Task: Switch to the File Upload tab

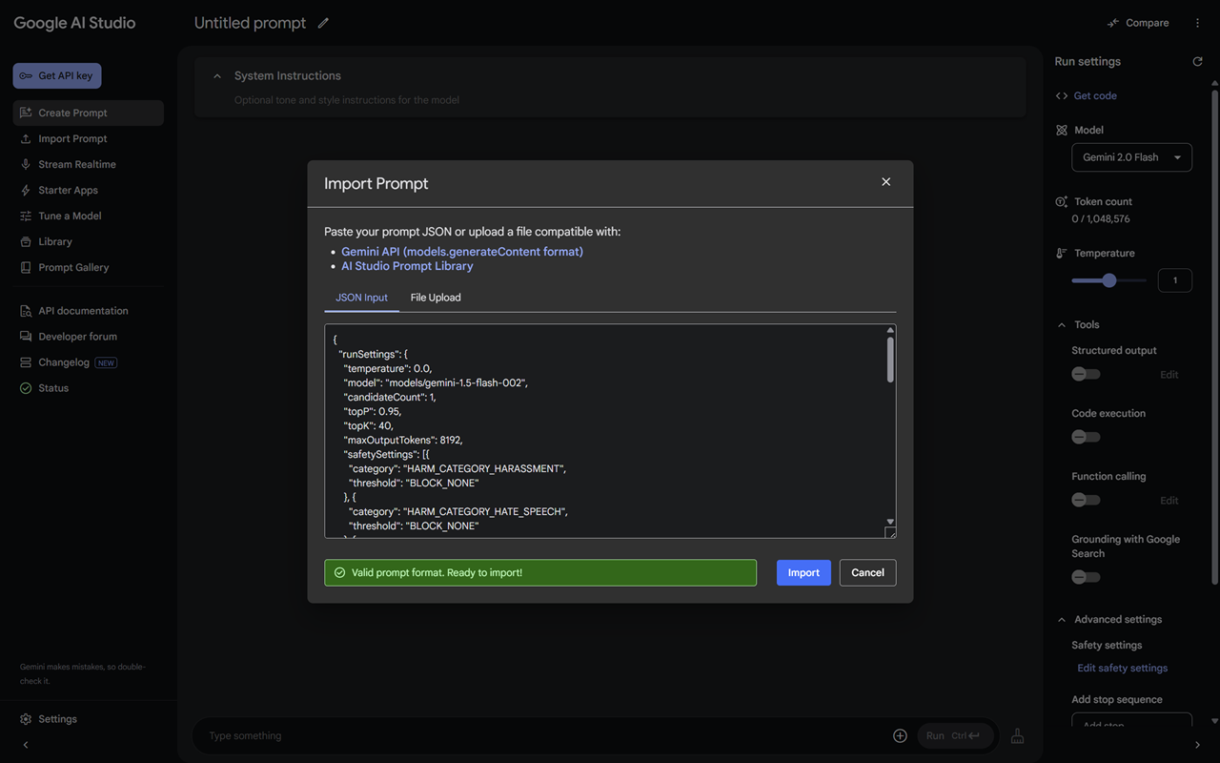Action: [436, 298]
